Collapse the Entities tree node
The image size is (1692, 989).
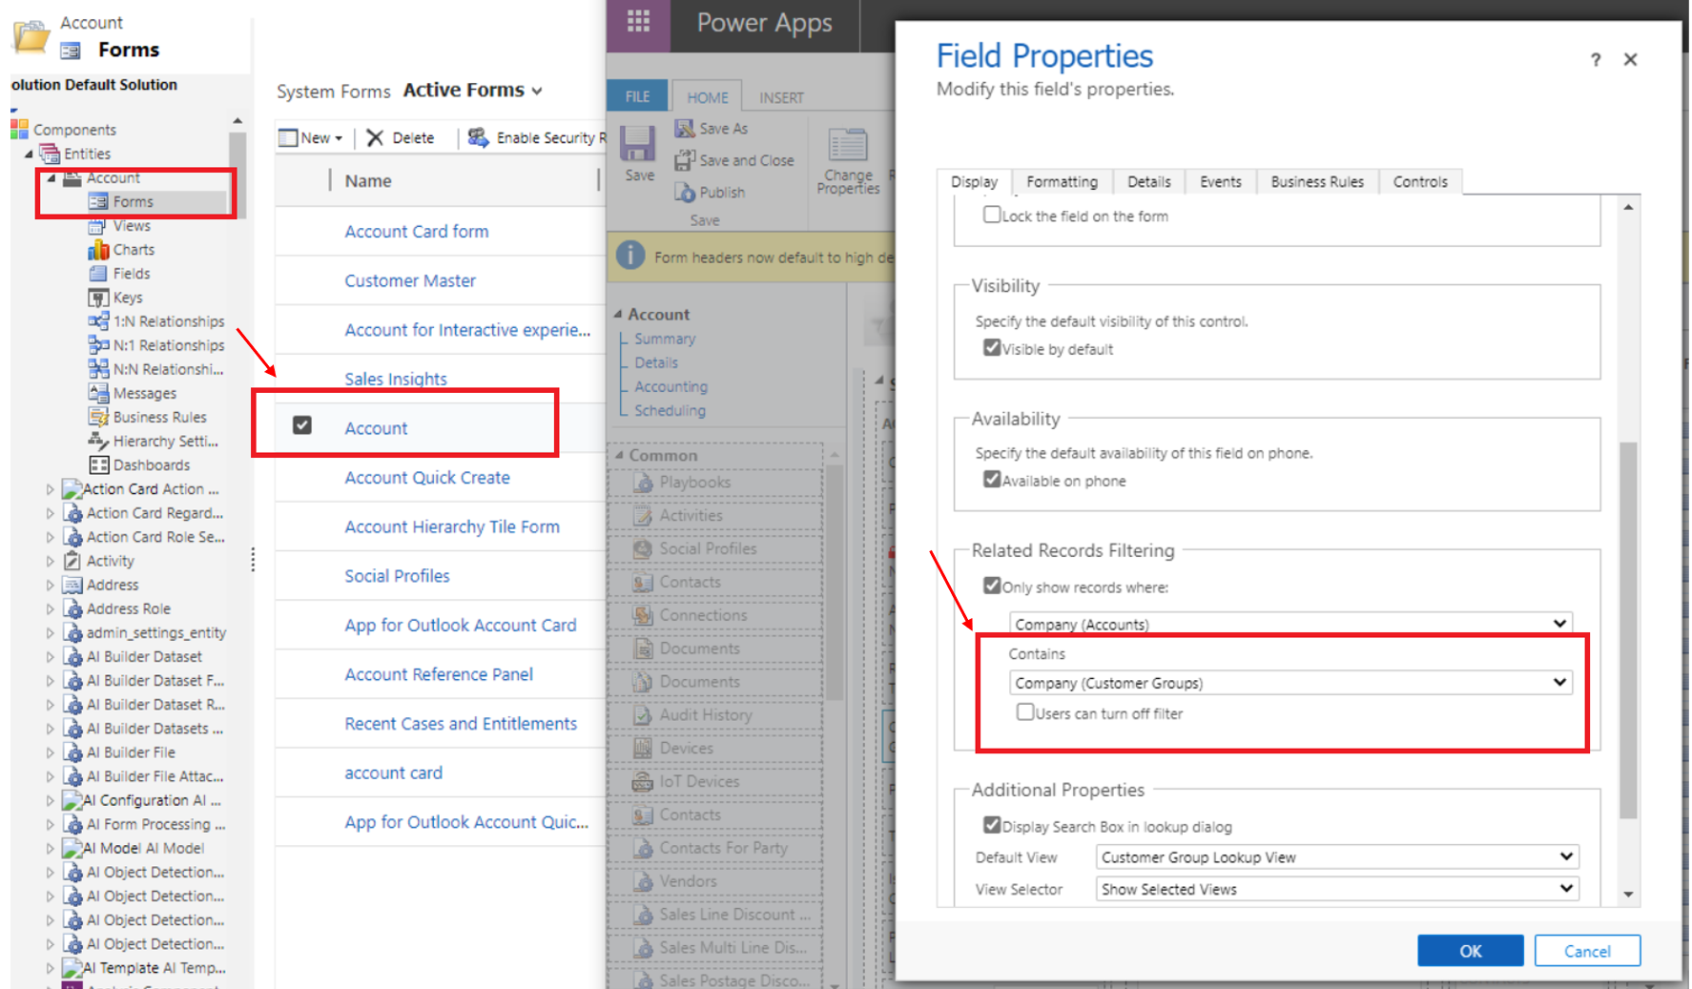click(x=29, y=154)
